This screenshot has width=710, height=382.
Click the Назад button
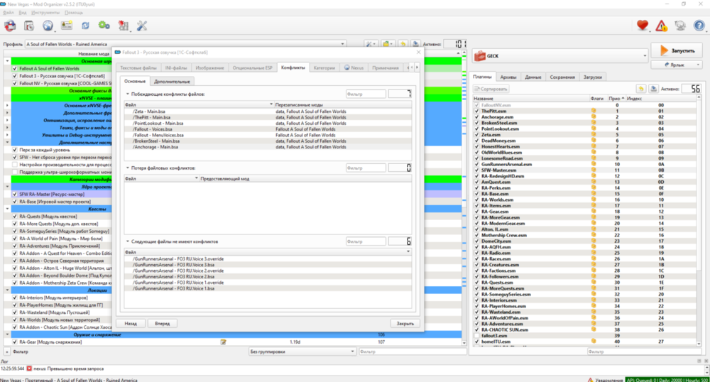(131, 324)
